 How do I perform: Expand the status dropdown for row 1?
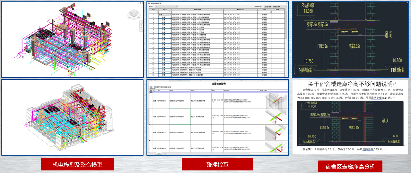click(171, 14)
